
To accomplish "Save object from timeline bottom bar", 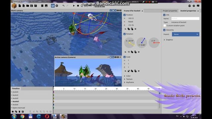I will click(x=23, y=112).
